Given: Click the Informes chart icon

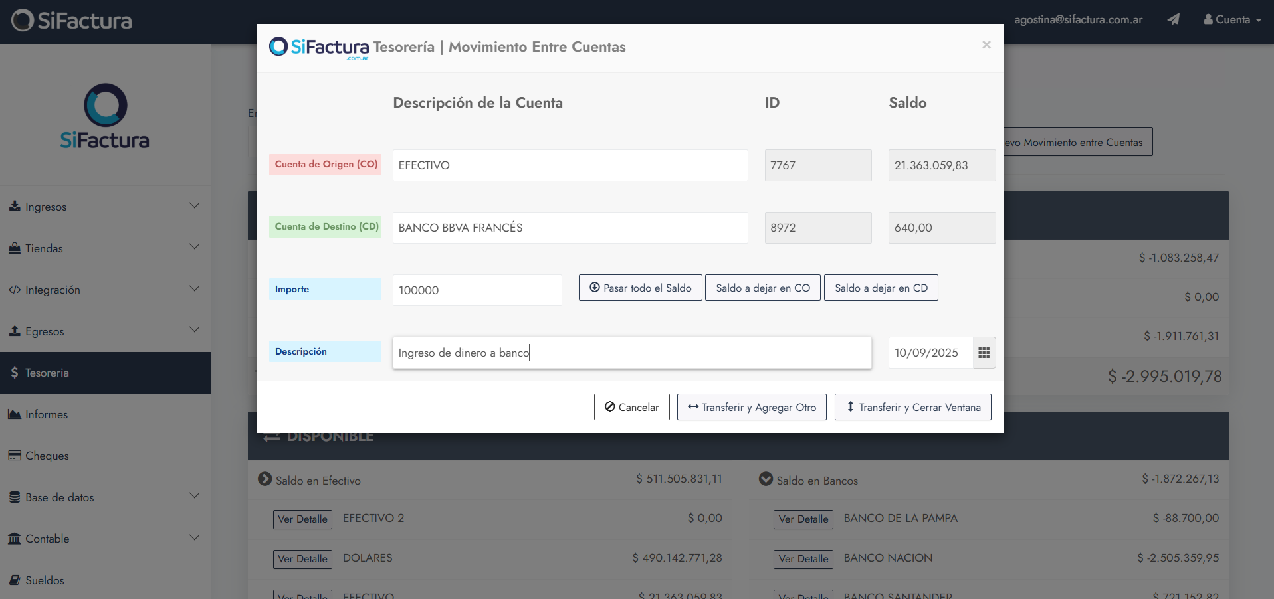Looking at the screenshot, I should click(x=14, y=414).
